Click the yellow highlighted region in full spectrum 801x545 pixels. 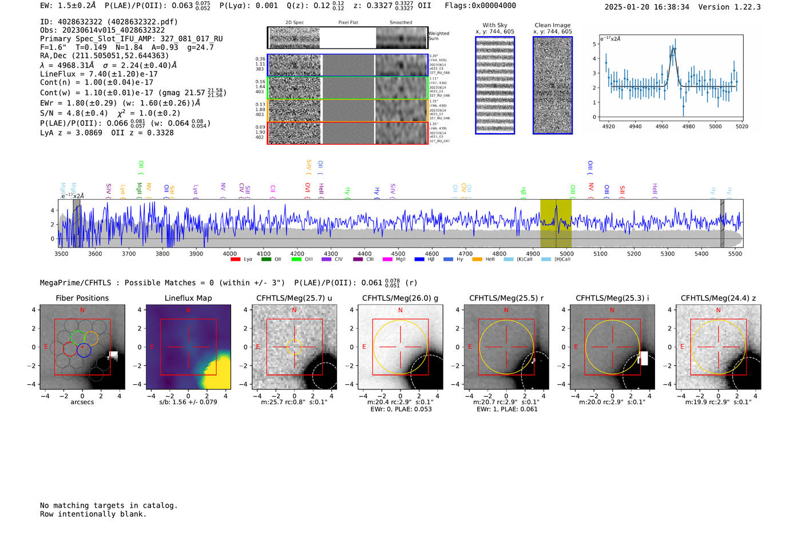[x=556, y=223]
